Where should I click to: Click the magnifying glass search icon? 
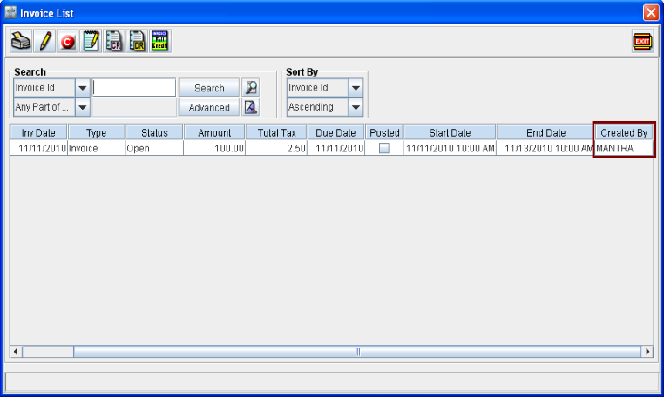tap(251, 88)
